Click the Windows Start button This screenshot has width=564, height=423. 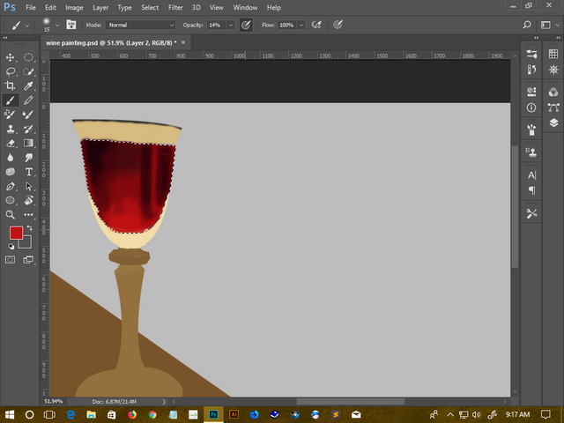tap(10, 414)
